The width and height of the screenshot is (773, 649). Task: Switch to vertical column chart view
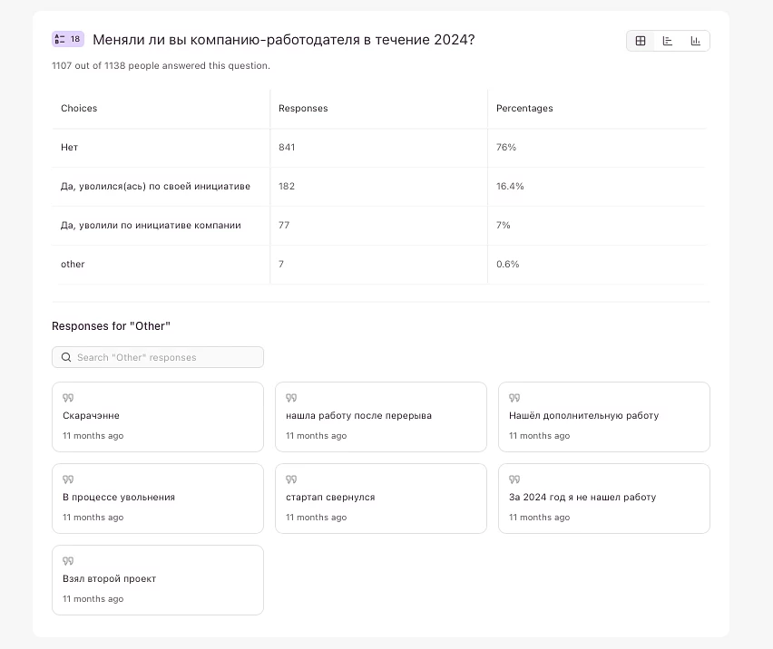696,41
